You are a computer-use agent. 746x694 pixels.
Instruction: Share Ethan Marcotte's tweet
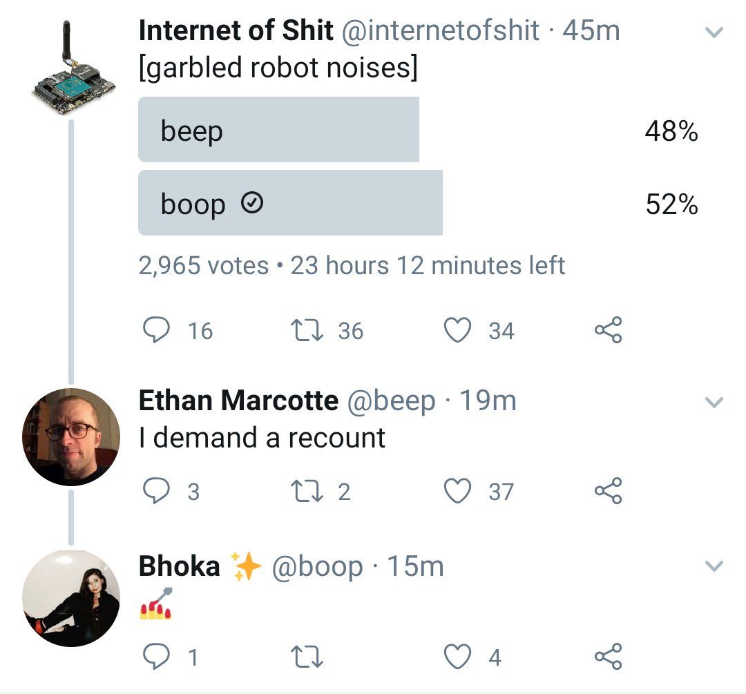(608, 490)
